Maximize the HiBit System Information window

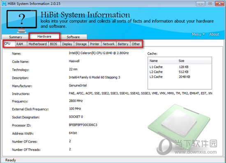(210, 3)
